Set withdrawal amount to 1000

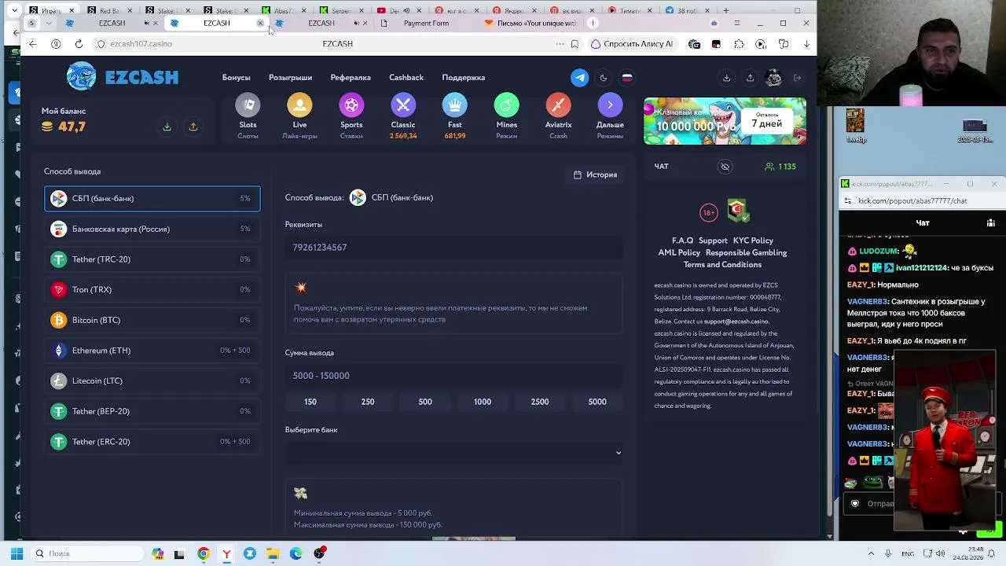point(483,402)
